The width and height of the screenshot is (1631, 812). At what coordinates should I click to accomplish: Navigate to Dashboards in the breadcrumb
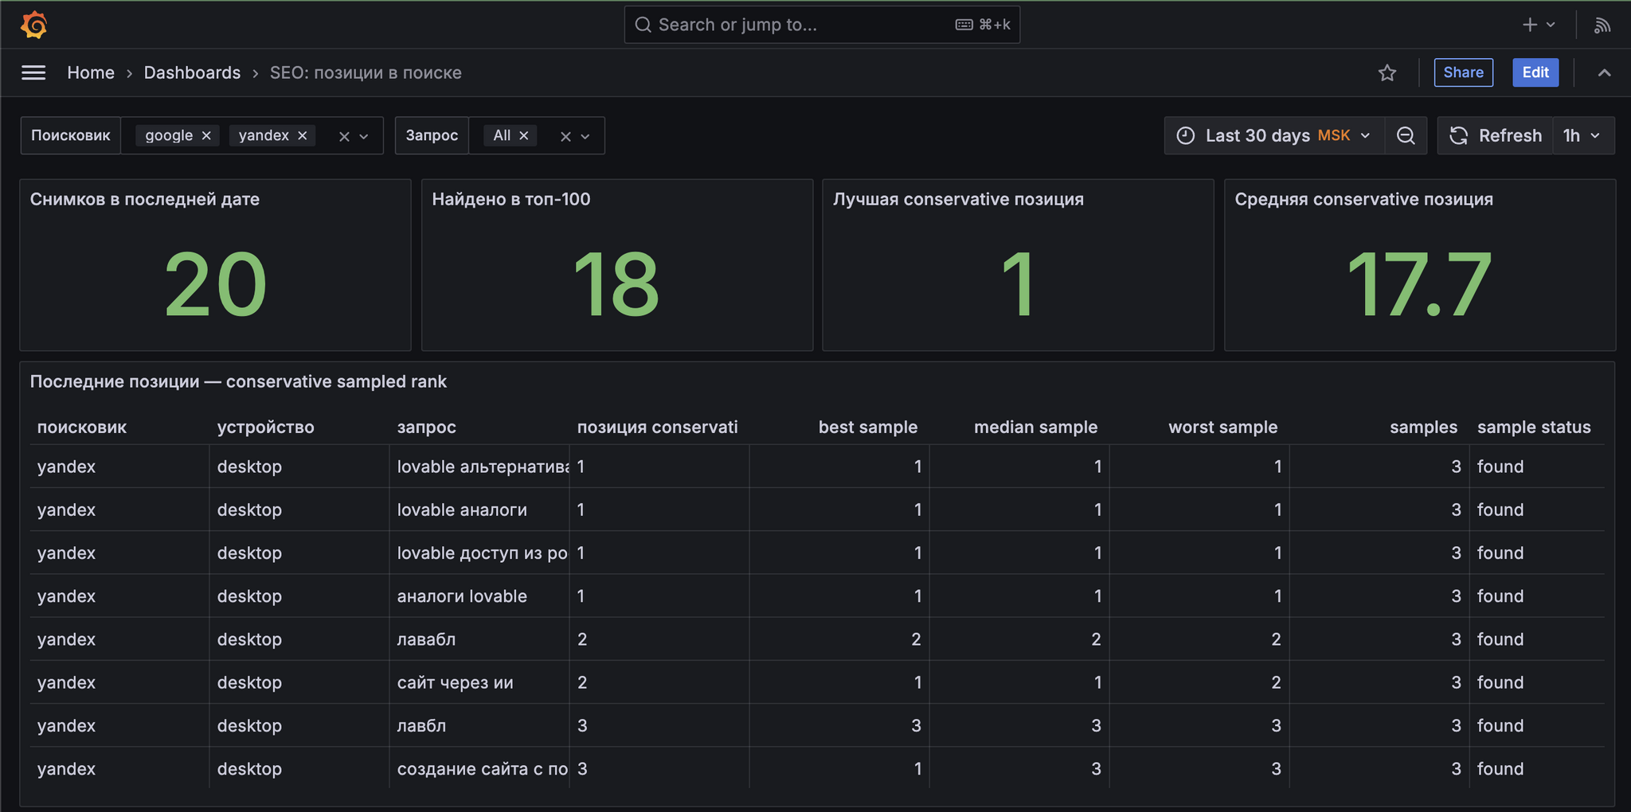point(192,72)
